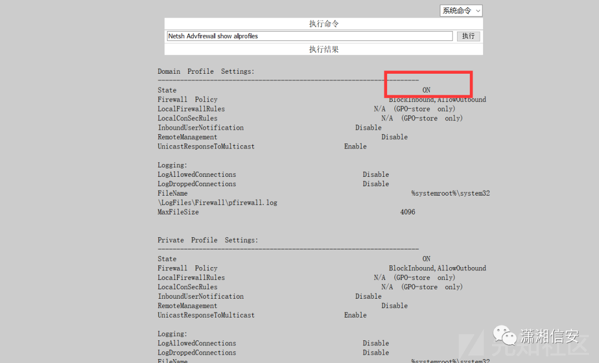Click LocalFirewallRules label in Private Profile
The height and width of the screenshot is (363, 599).
tap(191, 278)
